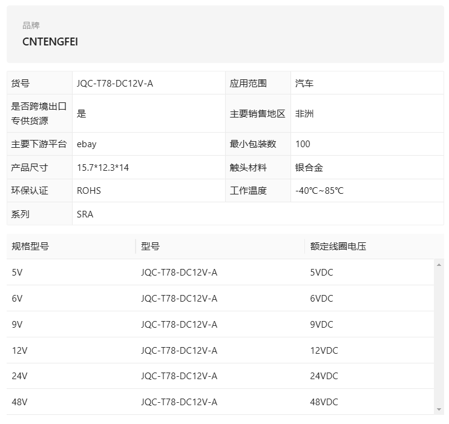This screenshot has height=424, width=449.
Task: Click the scrollbar down arrow
Action: click(x=439, y=409)
